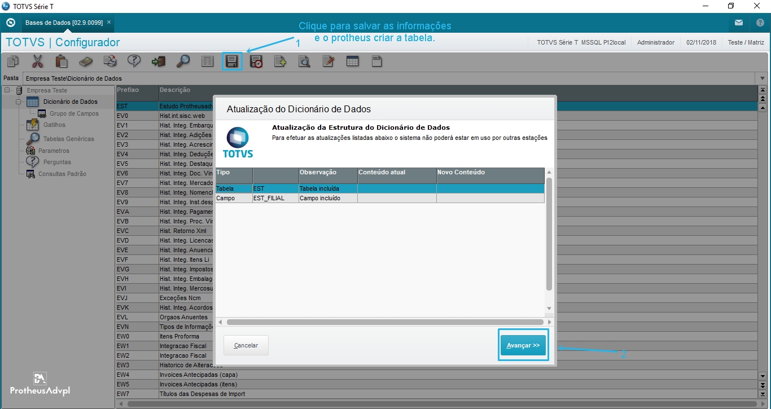Viewport: 771px width, 409px height.
Task: Click the floppy disk with clock icon
Action: tap(256, 61)
